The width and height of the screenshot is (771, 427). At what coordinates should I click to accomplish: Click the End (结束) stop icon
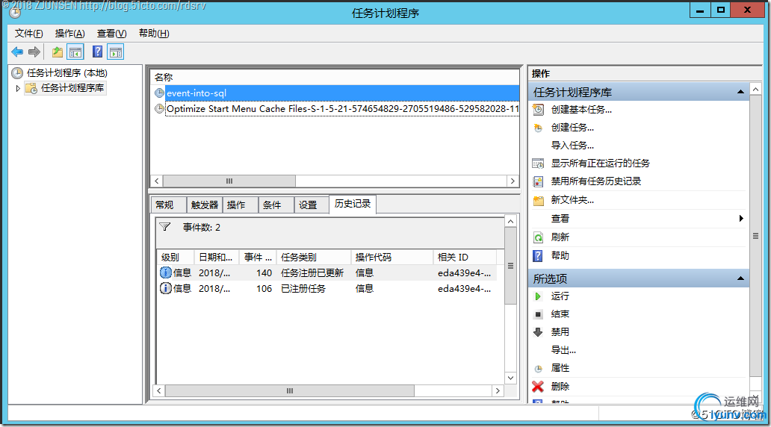pyautogui.click(x=538, y=314)
